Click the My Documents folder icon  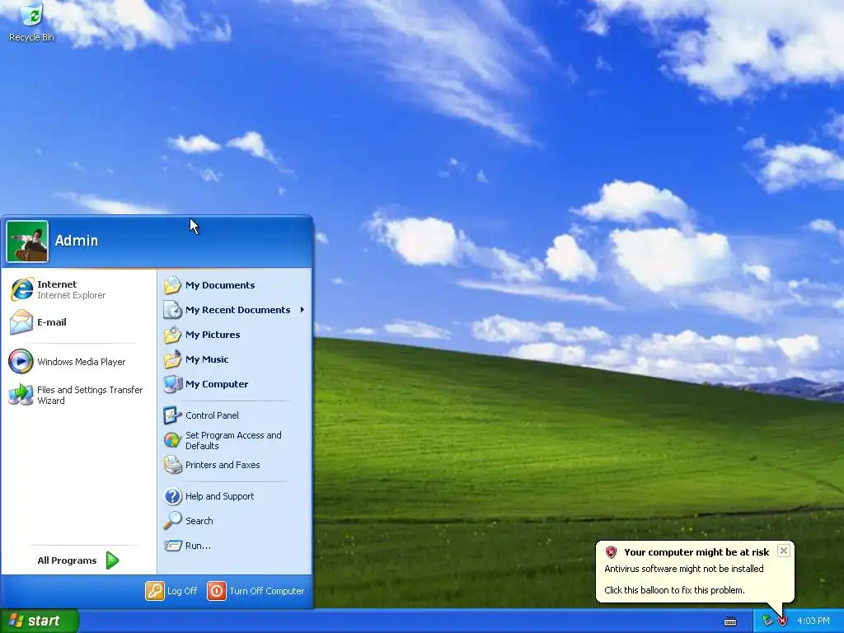[173, 284]
